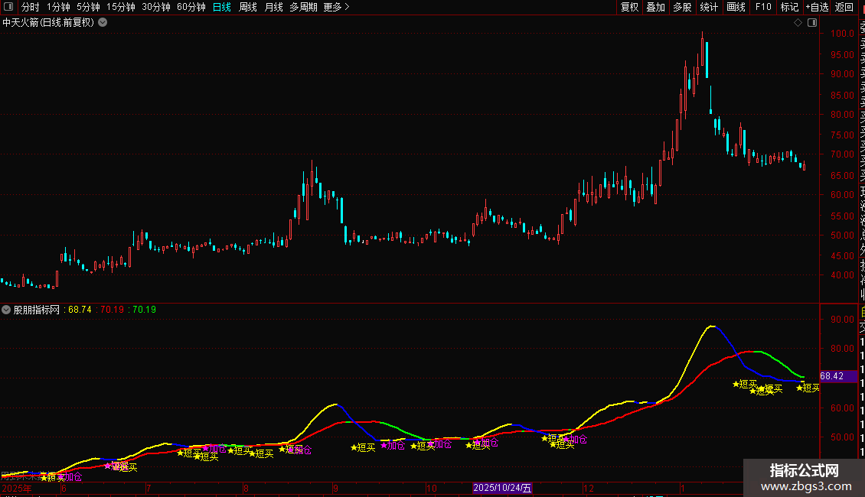Viewport: 865px width, 497px height.
Task: Open F10 company information
Action: (763, 7)
